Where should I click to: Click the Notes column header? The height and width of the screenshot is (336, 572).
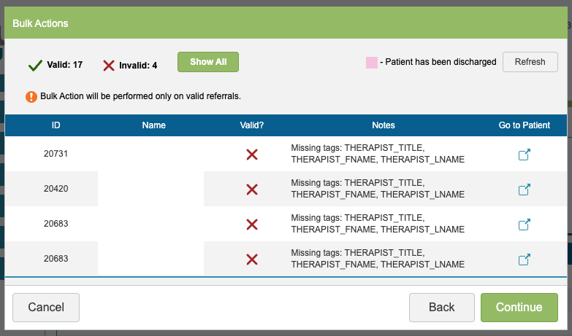pyautogui.click(x=383, y=125)
